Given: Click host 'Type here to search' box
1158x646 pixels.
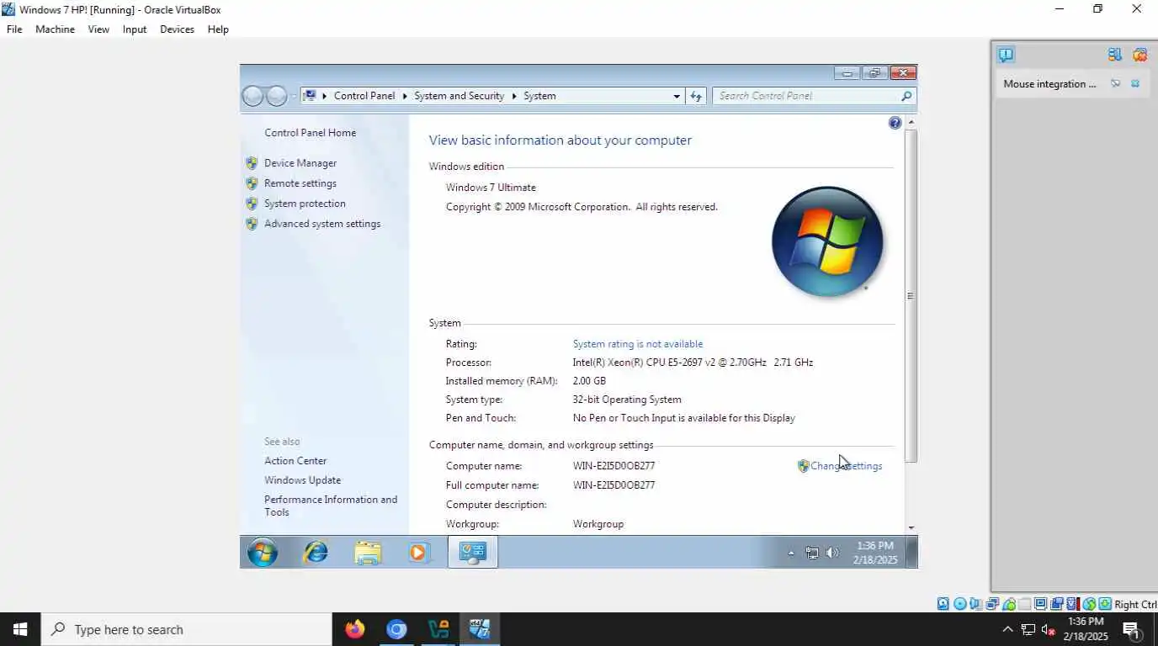Looking at the screenshot, I should click(x=186, y=629).
